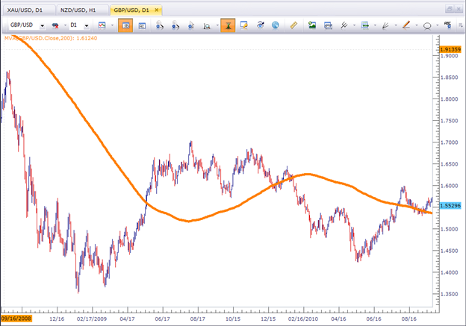Click the second magnifier zoom icon
Viewport: 466px width, 326px height.
175,25
